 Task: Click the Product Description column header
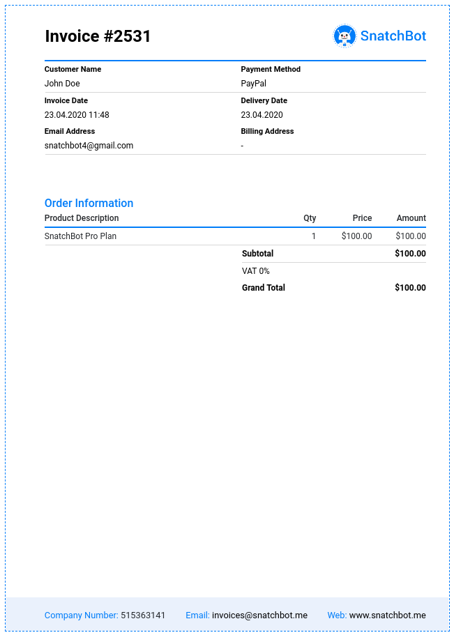(82, 218)
